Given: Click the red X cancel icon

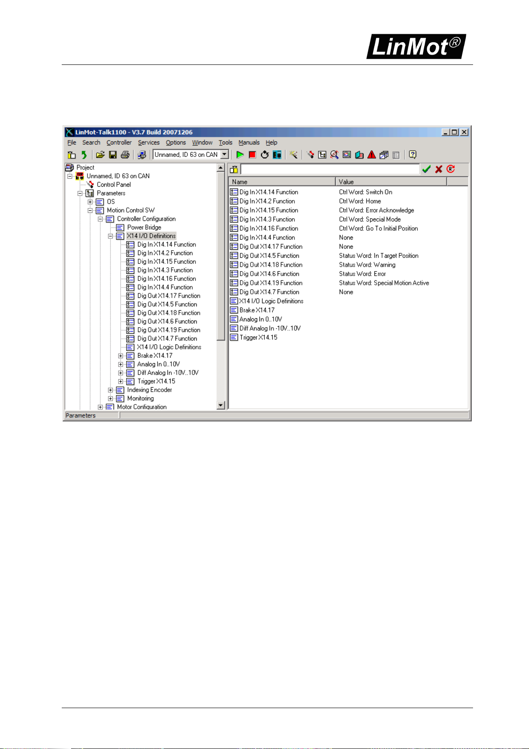Looking at the screenshot, I should (x=439, y=169).
